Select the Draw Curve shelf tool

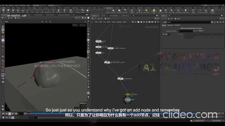point(48,11)
